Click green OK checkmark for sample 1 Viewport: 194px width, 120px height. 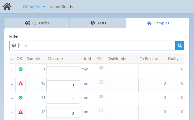pos(21,69)
